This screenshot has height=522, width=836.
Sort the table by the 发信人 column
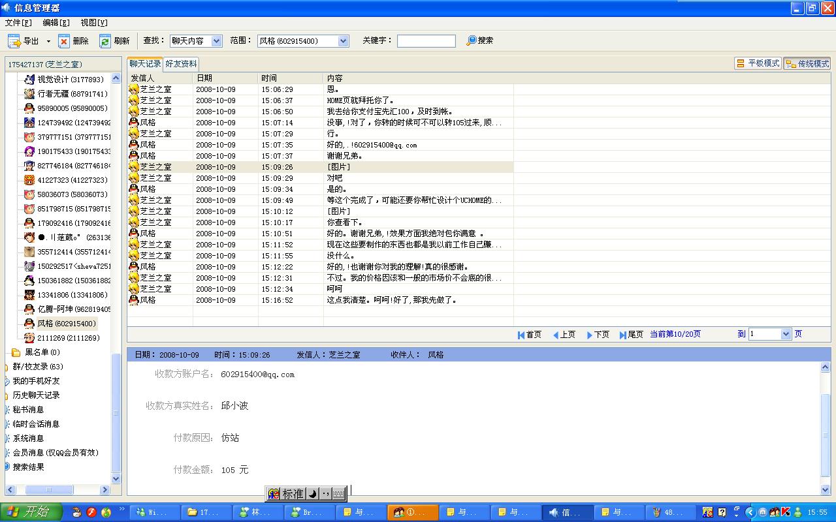[160, 78]
